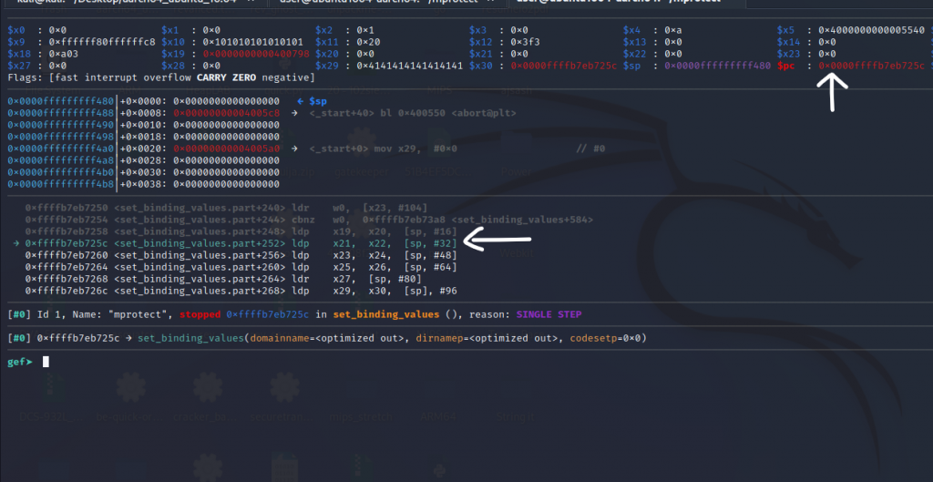Click the white arrow beside the ldp x21 line
This screenshot has width=933, height=482.
497,241
